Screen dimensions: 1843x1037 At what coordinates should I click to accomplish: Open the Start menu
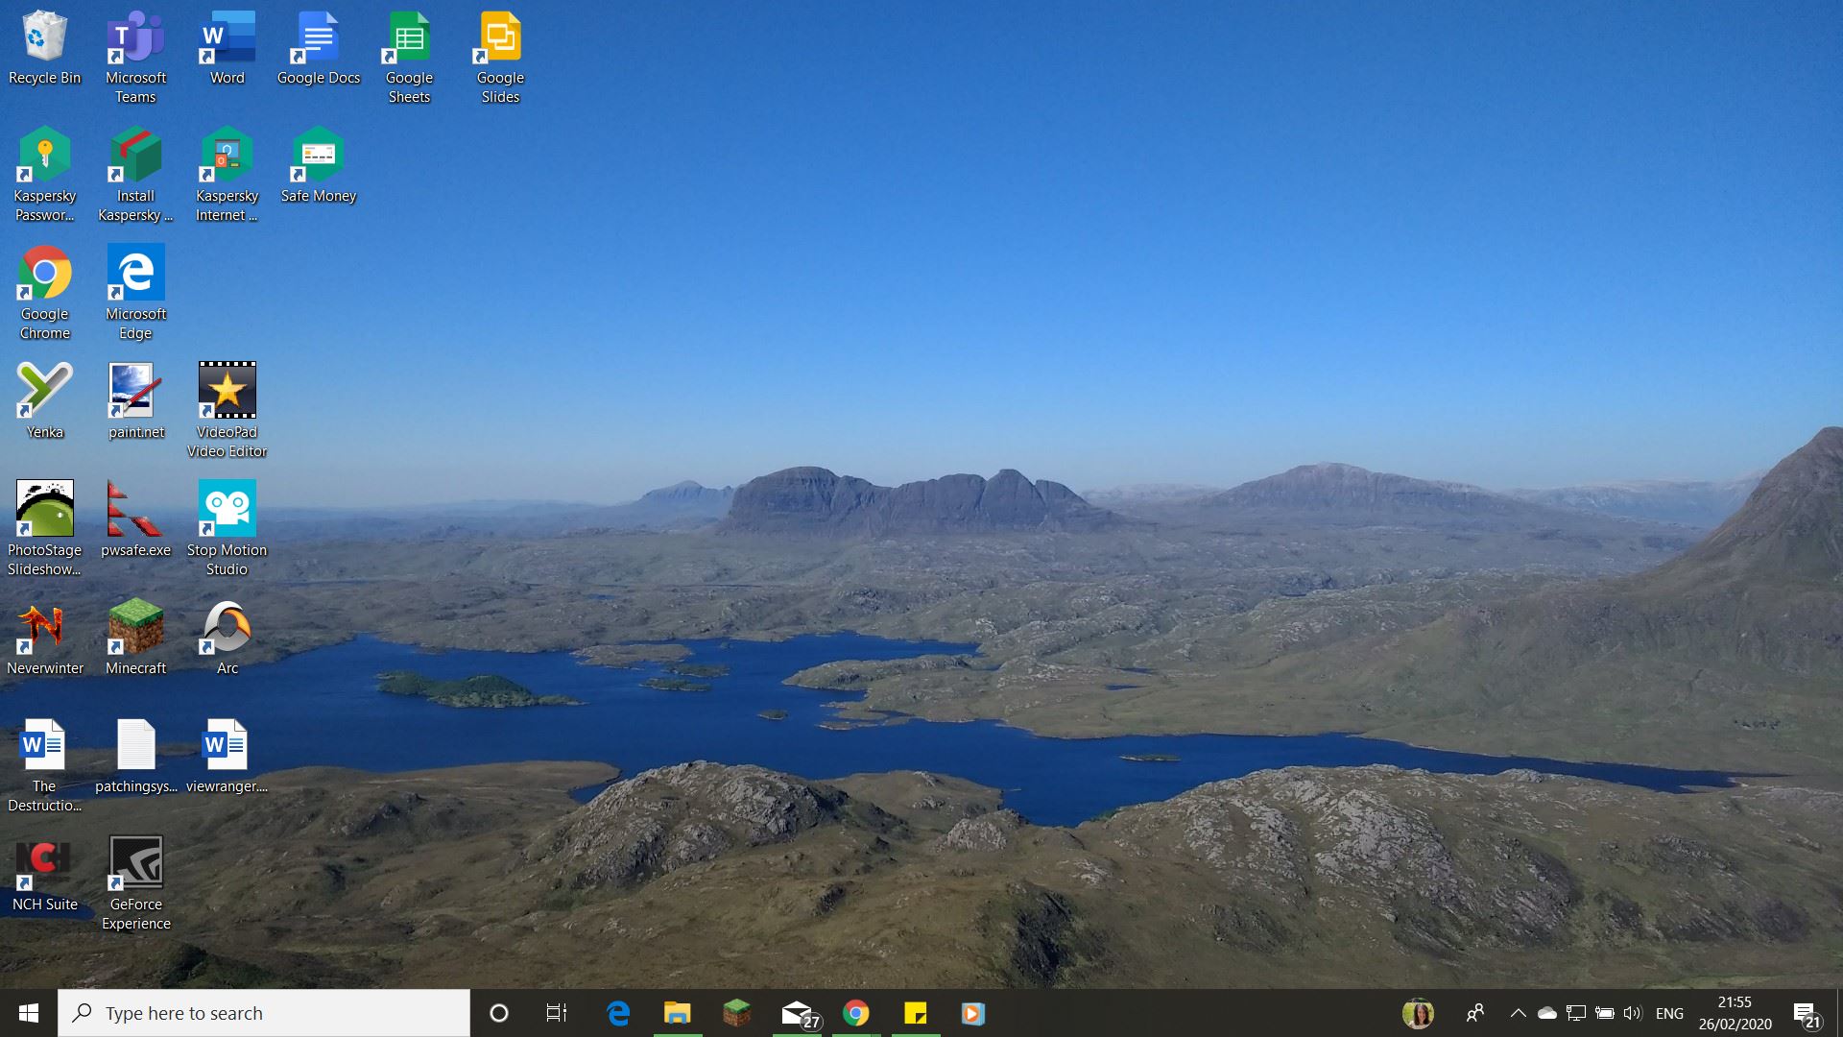(x=28, y=1013)
